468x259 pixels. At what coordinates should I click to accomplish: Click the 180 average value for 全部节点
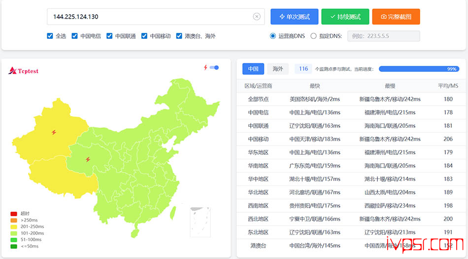click(448, 99)
